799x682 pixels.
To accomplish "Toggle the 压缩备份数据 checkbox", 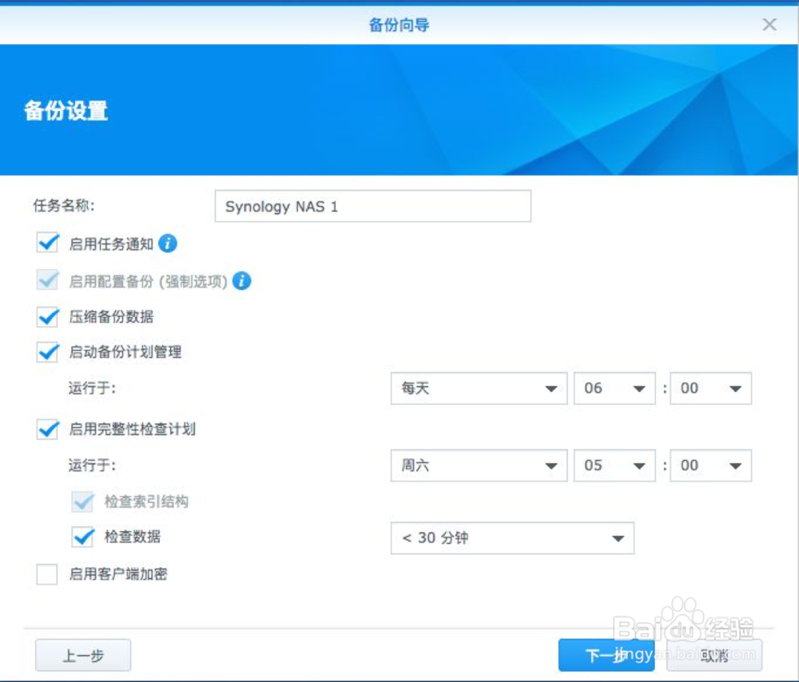I will tap(47, 316).
